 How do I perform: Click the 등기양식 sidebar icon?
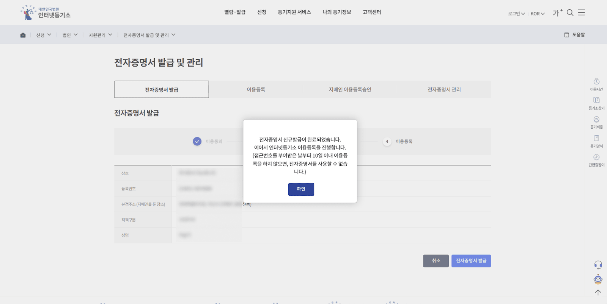(596, 138)
